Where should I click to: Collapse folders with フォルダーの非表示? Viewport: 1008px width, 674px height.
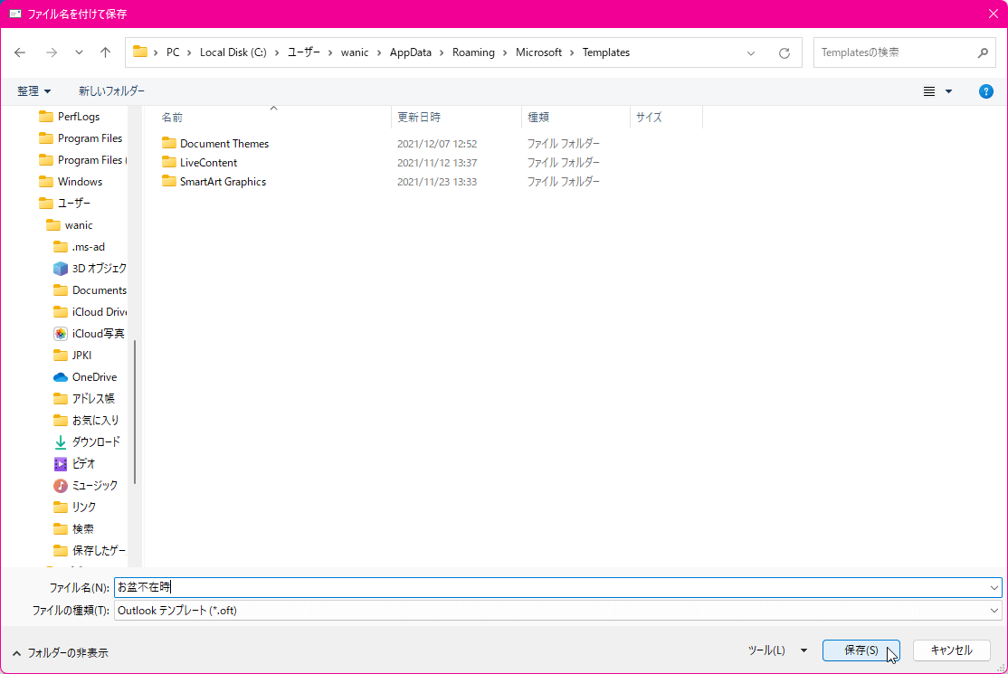click(61, 653)
